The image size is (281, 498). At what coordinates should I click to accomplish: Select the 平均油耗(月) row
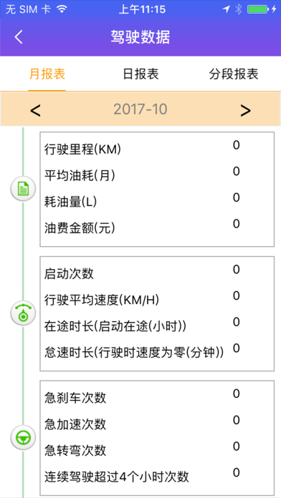click(x=157, y=174)
